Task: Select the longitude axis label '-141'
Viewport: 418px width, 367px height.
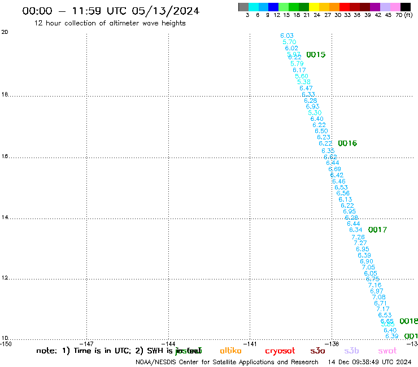Action: click(x=250, y=344)
